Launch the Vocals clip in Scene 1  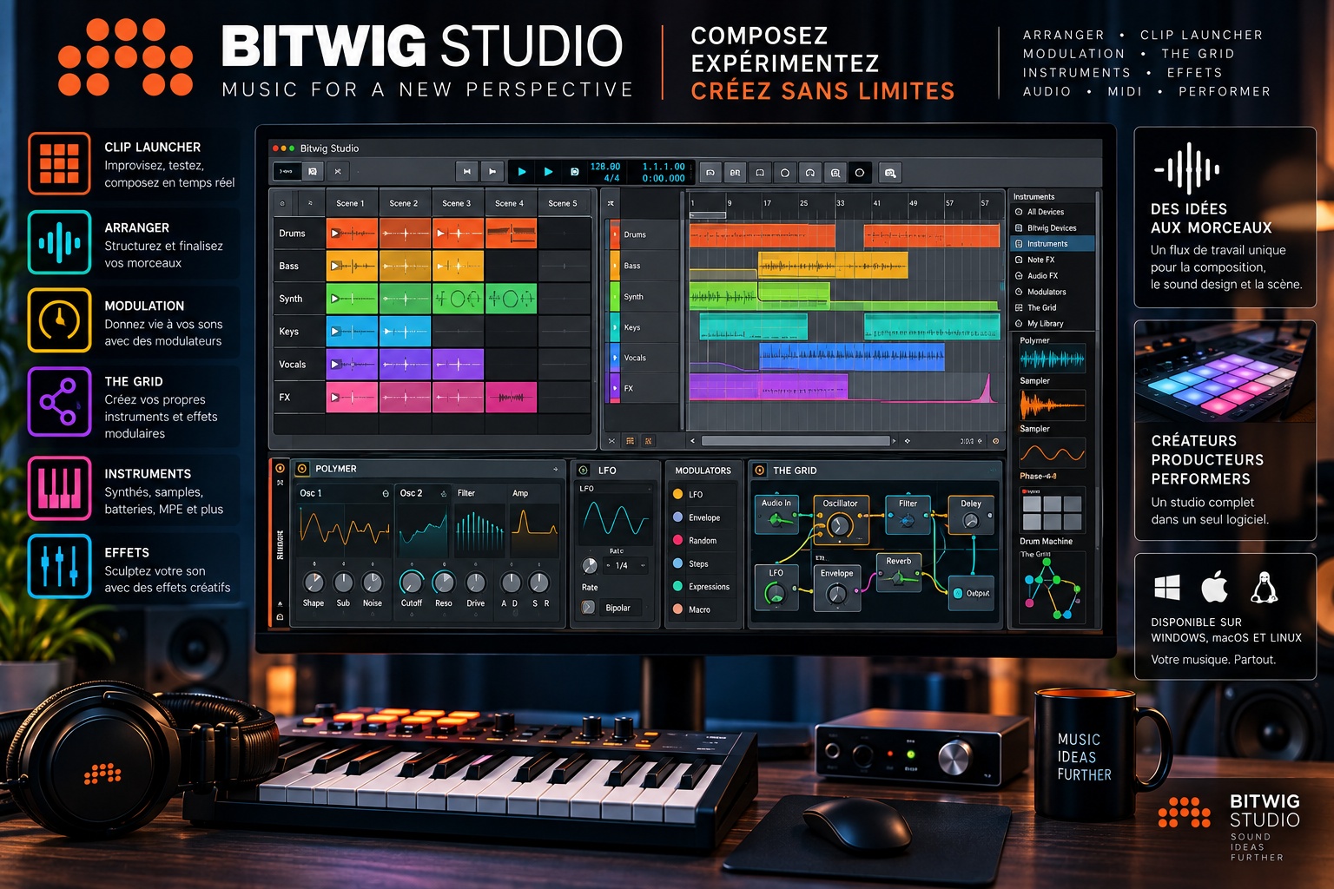[352, 365]
